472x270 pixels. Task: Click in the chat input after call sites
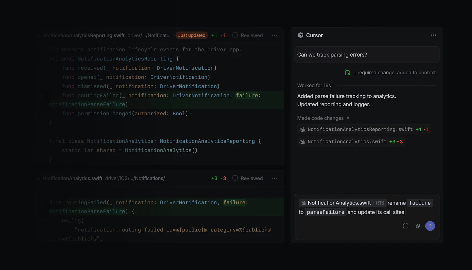[406, 212]
